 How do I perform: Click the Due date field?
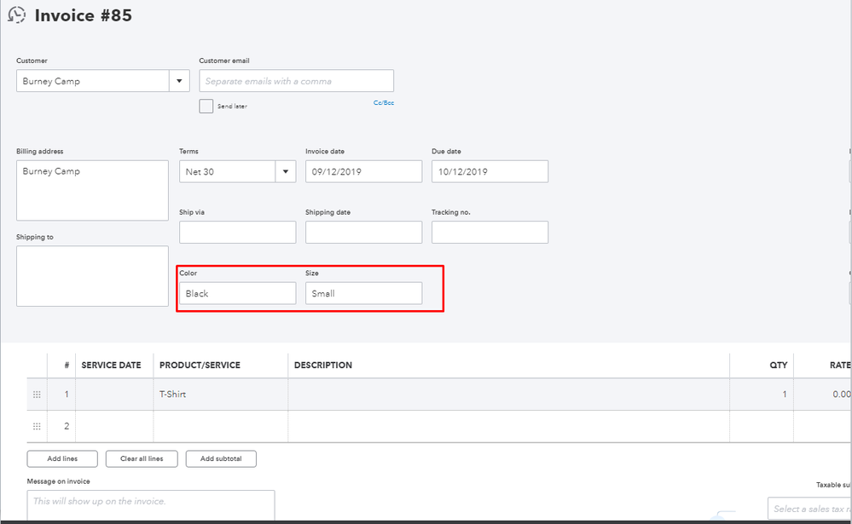490,172
